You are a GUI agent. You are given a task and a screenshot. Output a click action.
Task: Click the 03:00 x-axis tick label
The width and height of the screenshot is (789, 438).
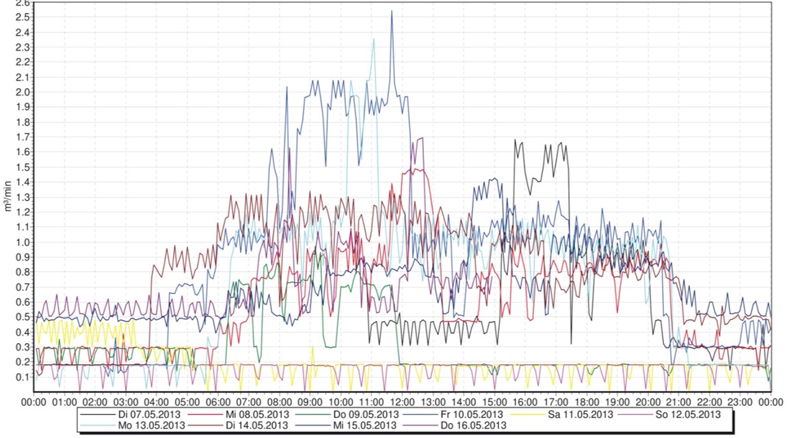tap(126, 402)
